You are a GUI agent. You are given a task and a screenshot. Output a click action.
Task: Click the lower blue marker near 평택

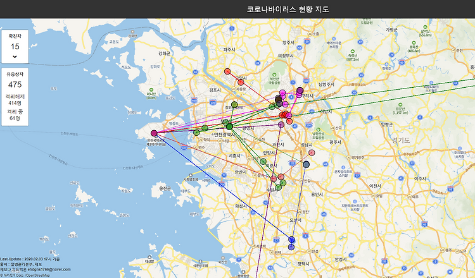[291, 247]
